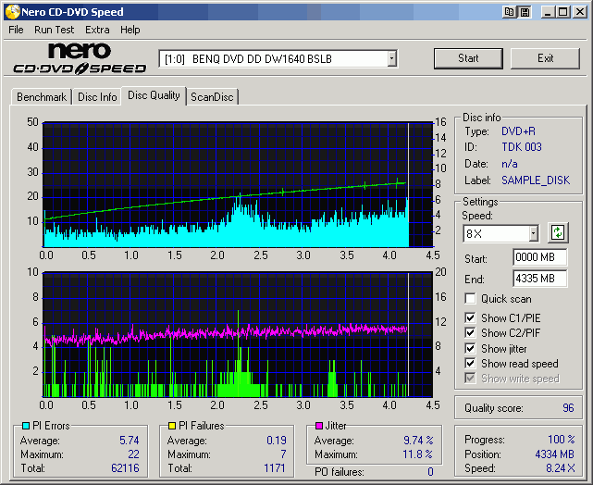
Task: Uncheck Show C1/PIE option
Action: pyautogui.click(x=471, y=318)
